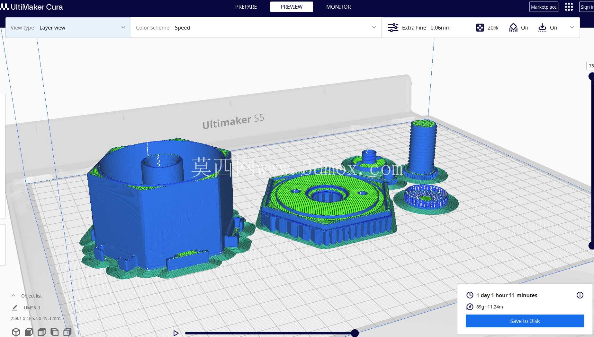Click the clock print time icon
Image resolution: width=594 pixels, height=337 pixels.
(x=470, y=295)
